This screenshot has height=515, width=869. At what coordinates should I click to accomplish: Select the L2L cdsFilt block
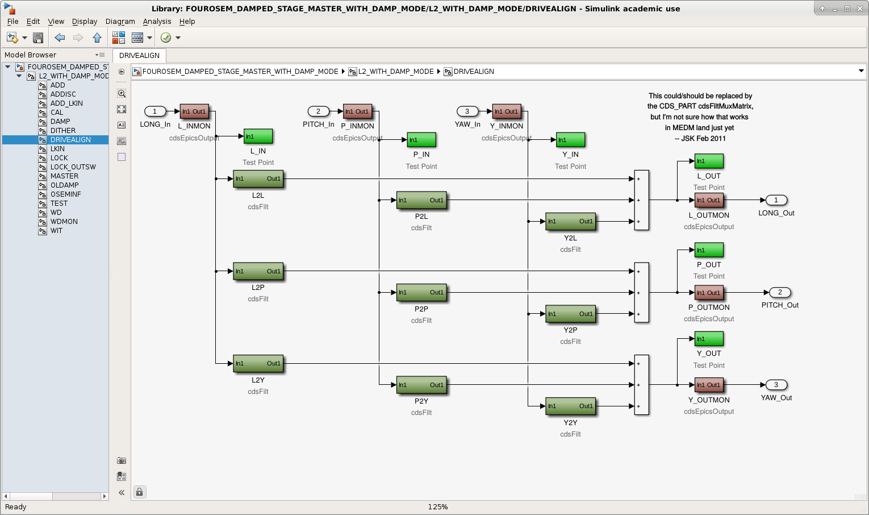pyautogui.click(x=258, y=178)
